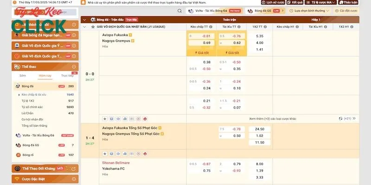Click the favorite star icon under Avispa Fukuoka match
Viewport: 371px width, 185px height.
104,118
